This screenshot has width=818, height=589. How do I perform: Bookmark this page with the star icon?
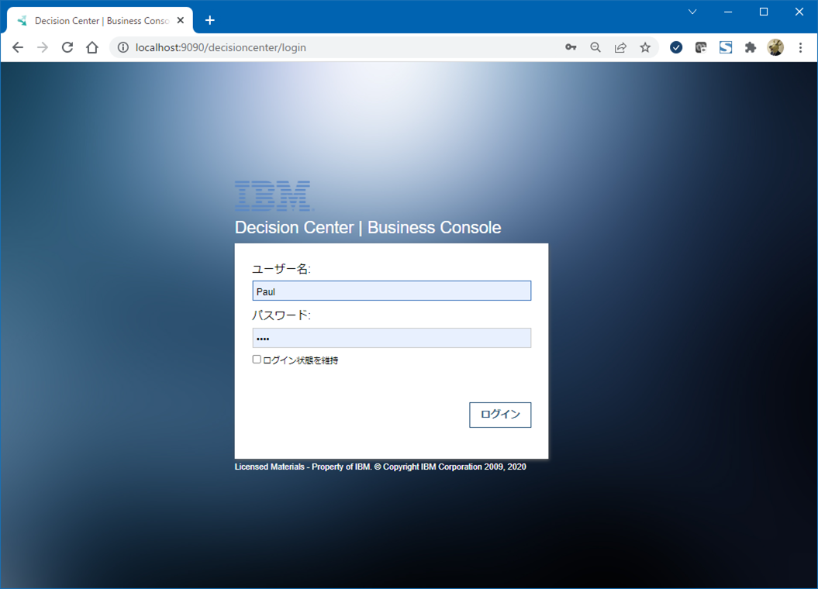[645, 47]
